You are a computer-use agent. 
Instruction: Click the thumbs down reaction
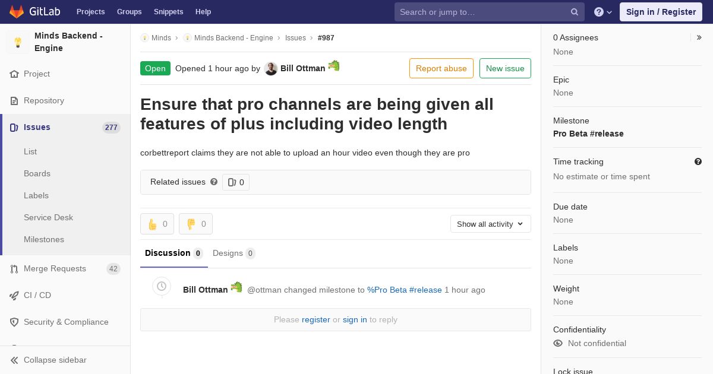195,224
